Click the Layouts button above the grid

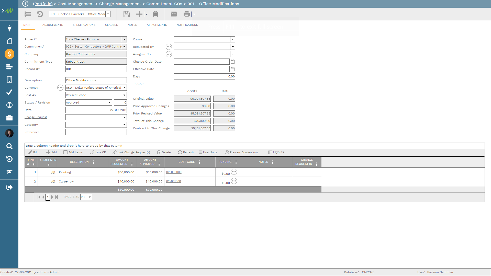pos(276,152)
